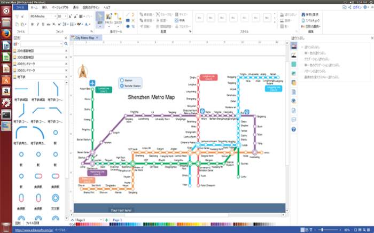Click the ログイン login link
The width and height of the screenshot is (374, 233).
(x=357, y=7)
